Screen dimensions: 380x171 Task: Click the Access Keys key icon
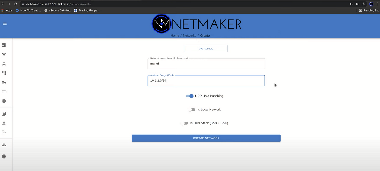pyautogui.click(x=4, y=82)
